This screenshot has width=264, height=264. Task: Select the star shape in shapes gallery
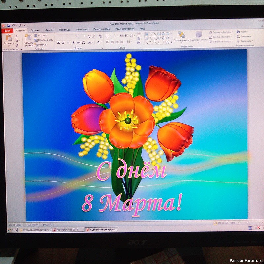(x=167, y=42)
